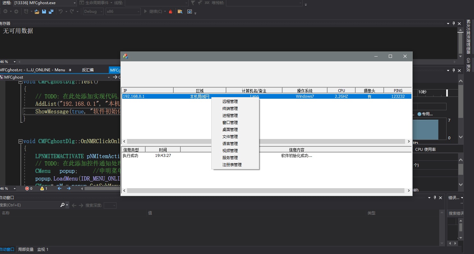Click the Find in Files toolbar icon

[x=180, y=12]
